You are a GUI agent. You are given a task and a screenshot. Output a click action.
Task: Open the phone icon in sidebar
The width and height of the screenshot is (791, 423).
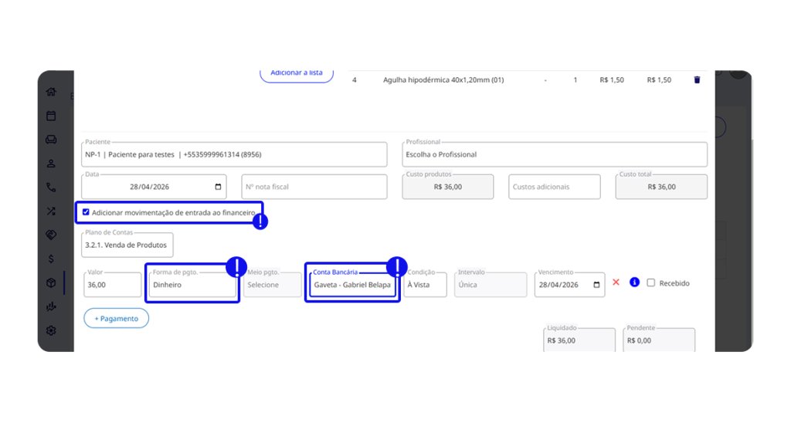(x=51, y=187)
